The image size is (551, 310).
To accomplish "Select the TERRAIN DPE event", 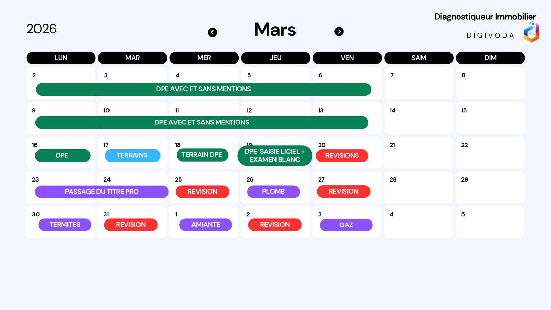I will tap(202, 155).
